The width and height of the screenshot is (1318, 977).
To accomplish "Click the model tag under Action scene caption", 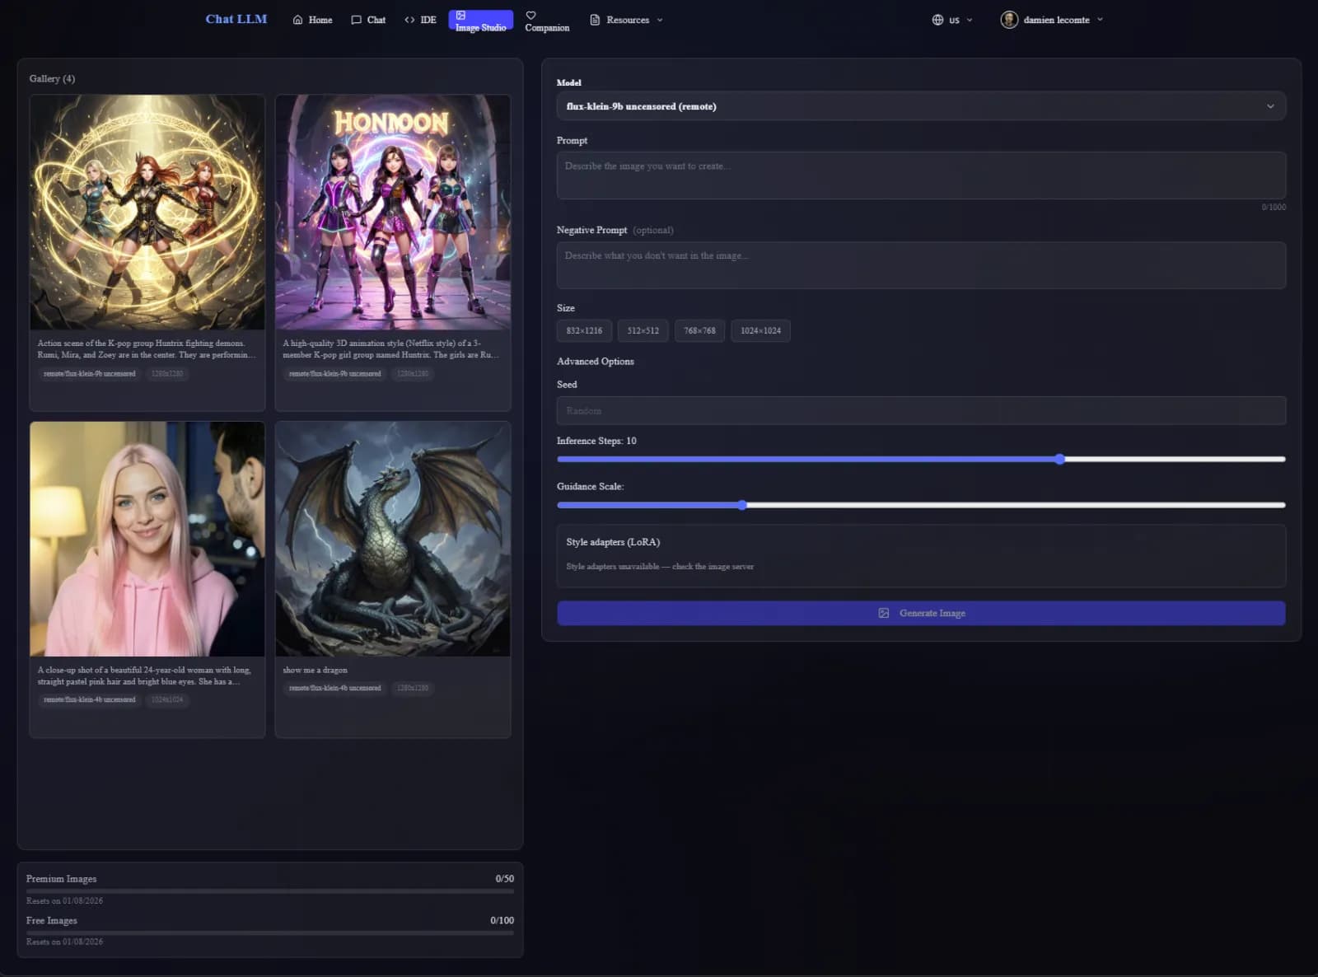I will tap(90, 373).
